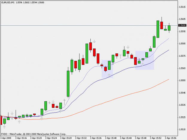Click the up arrow in the first shaded rectangle

pos(109,75)
